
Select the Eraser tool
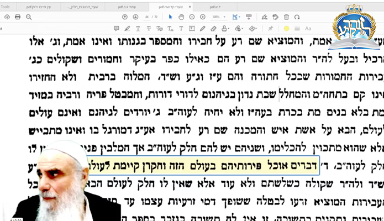214,28
